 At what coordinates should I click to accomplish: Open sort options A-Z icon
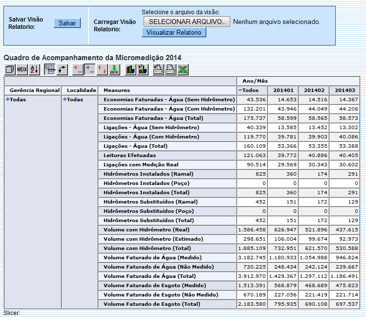34,69
